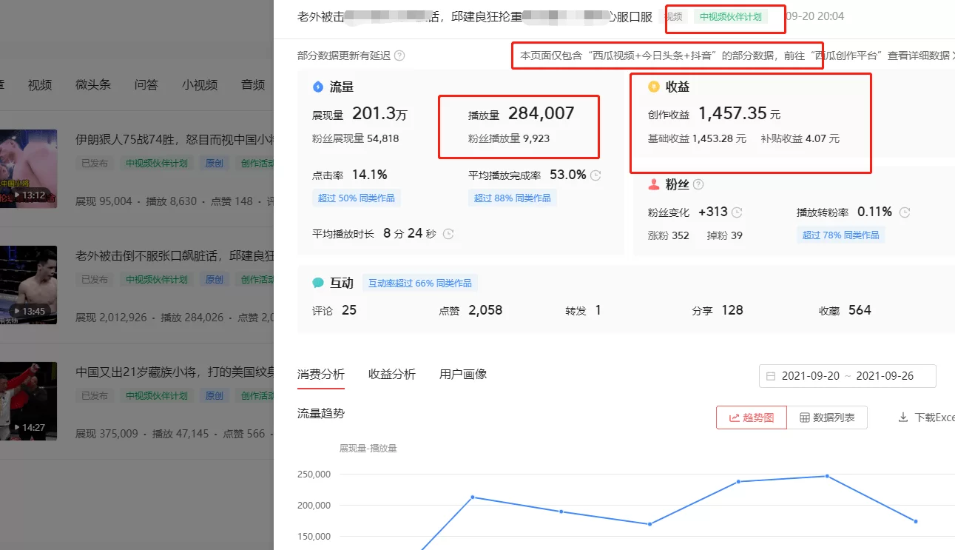Toggle the 趋势图 view button
The image size is (955, 550).
(x=751, y=417)
